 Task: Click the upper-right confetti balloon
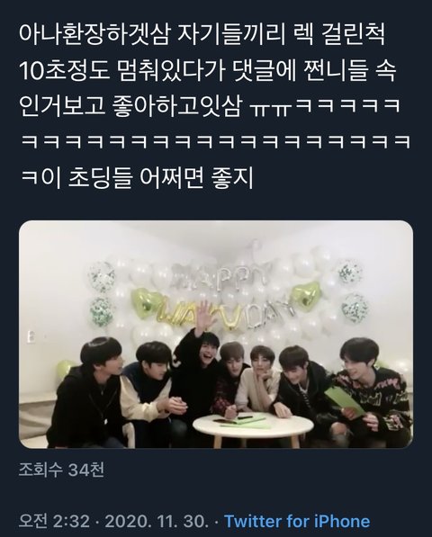[350, 272]
